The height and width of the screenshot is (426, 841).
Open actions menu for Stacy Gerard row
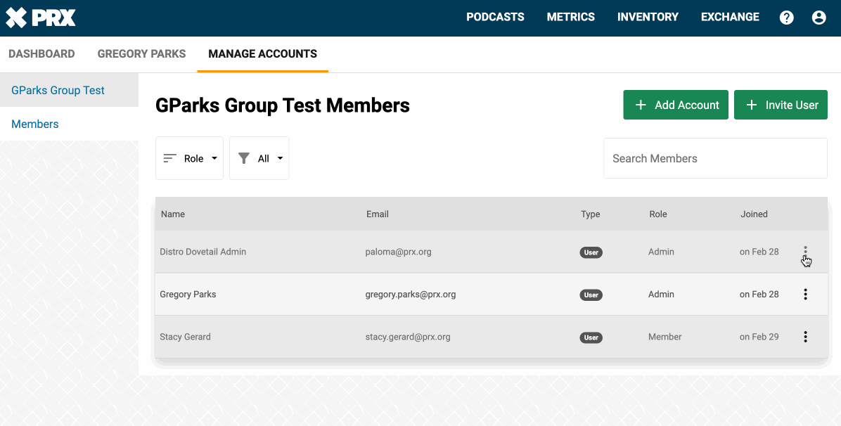click(805, 337)
